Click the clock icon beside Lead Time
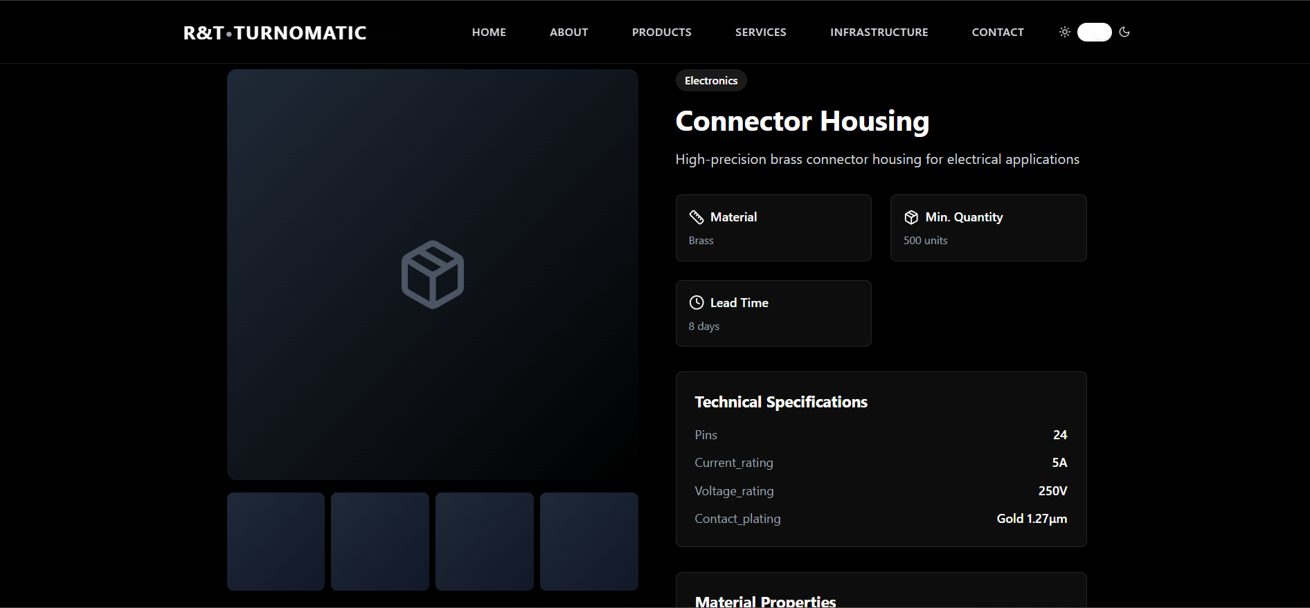The image size is (1310, 608). tap(697, 303)
